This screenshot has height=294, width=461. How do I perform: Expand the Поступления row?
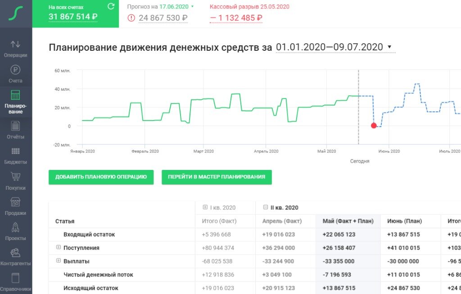tap(58, 247)
